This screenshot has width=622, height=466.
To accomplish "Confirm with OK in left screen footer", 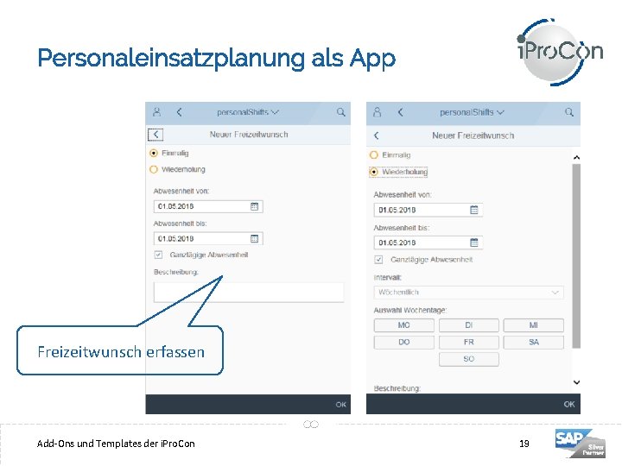I will [340, 405].
